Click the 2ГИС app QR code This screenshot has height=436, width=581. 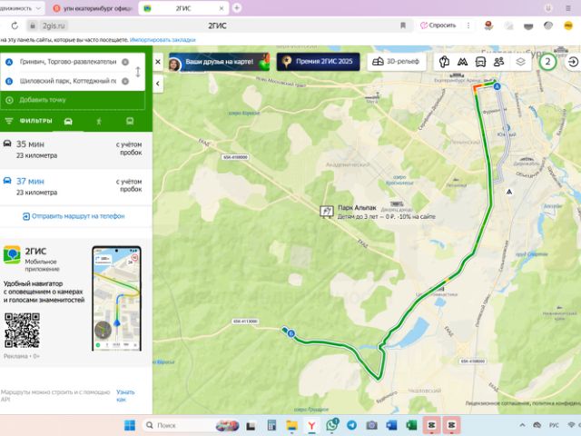tap(22, 331)
